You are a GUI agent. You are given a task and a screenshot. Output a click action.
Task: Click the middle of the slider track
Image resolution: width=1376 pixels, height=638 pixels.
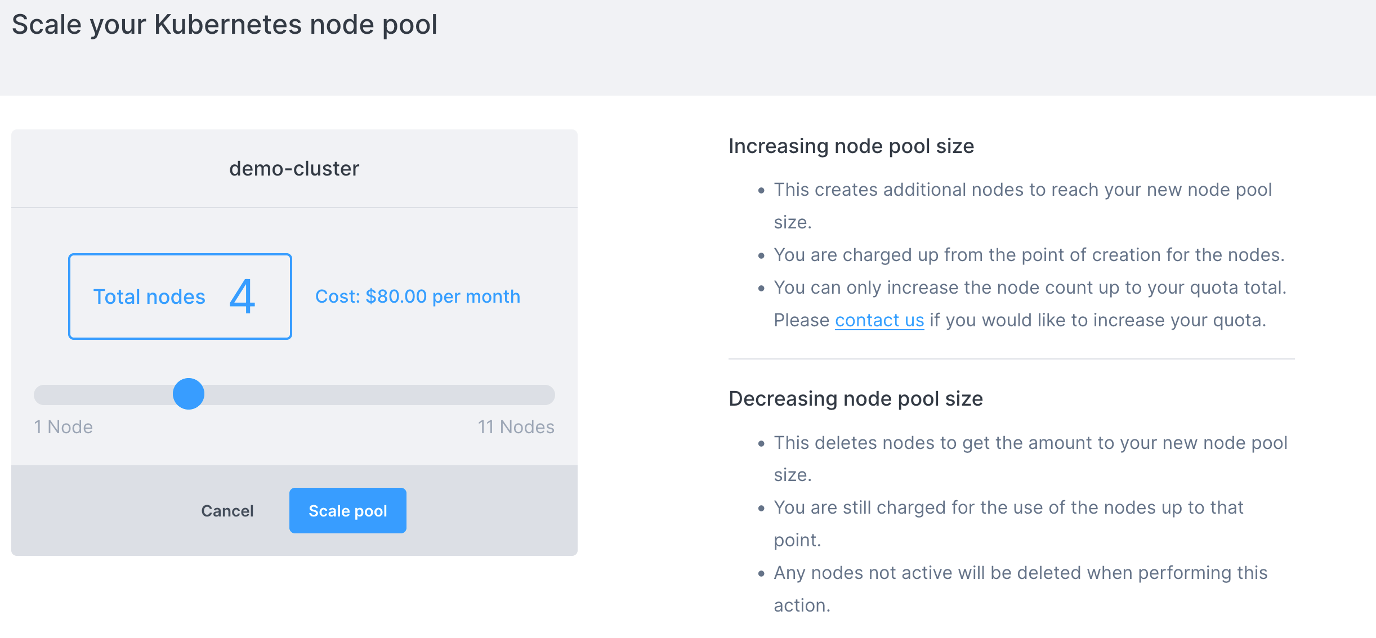294,395
